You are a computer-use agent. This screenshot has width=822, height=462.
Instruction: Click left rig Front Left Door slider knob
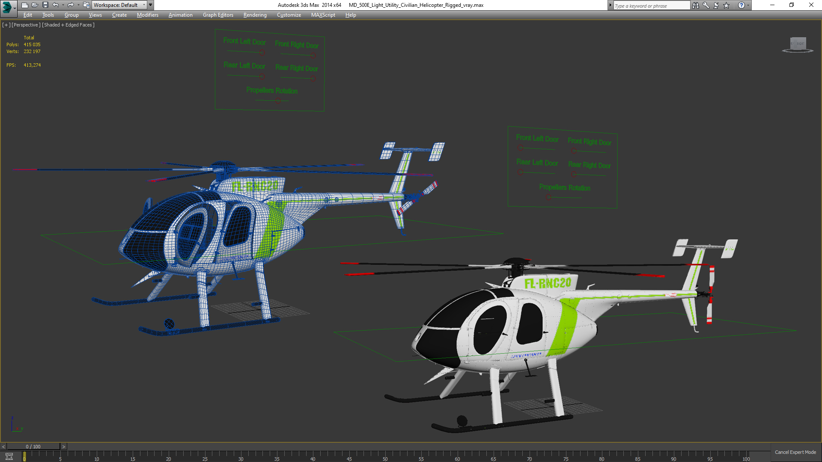262,53
